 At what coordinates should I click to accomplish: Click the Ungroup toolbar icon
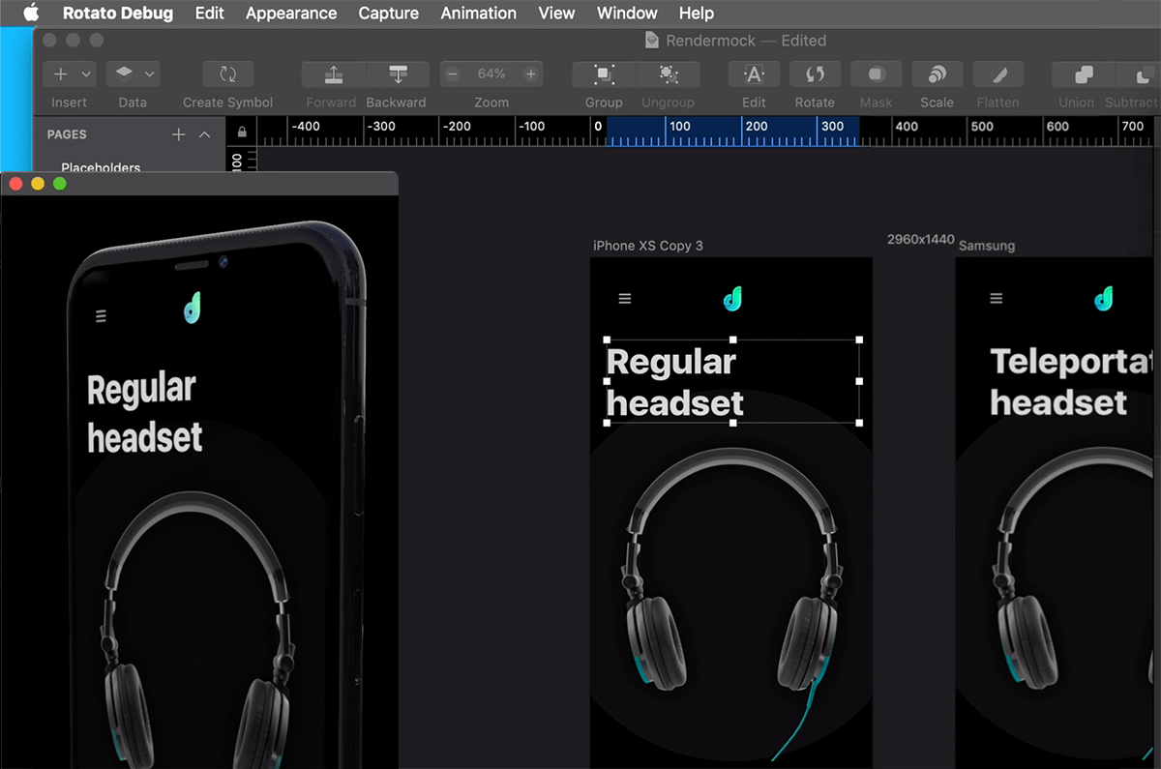[x=668, y=74]
